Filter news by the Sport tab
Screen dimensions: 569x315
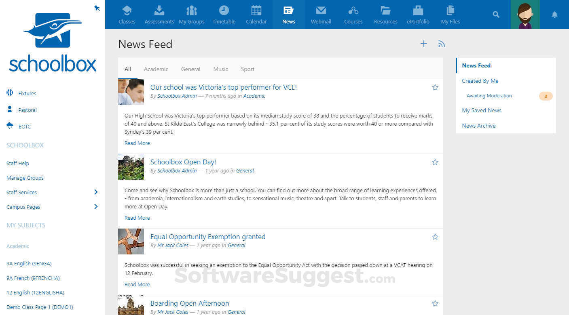click(x=247, y=69)
